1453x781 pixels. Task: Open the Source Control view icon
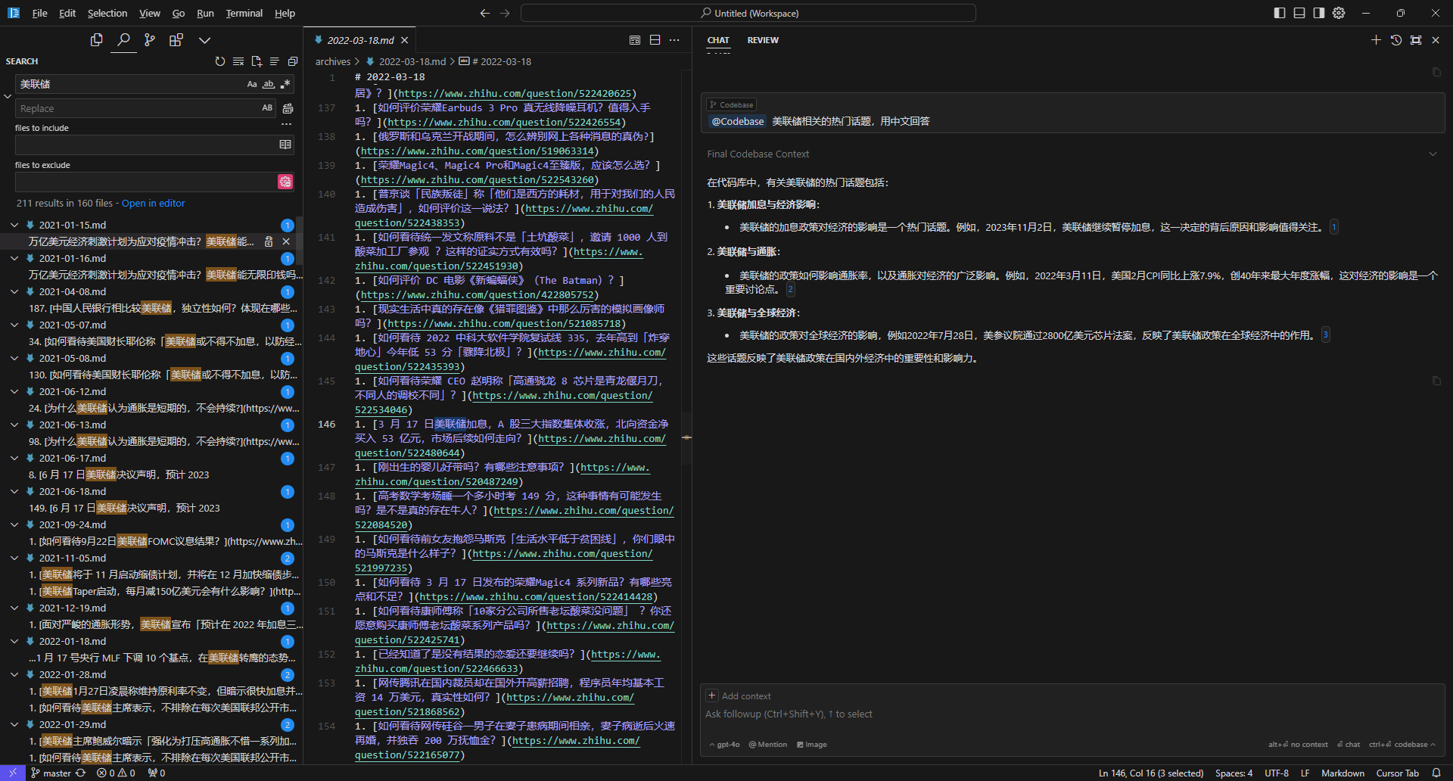[x=150, y=40]
